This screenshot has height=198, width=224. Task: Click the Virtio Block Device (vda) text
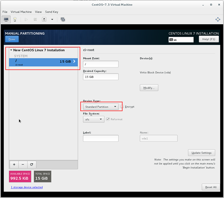tap(155, 72)
